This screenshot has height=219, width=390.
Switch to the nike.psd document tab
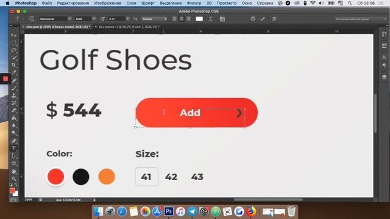pos(58,27)
